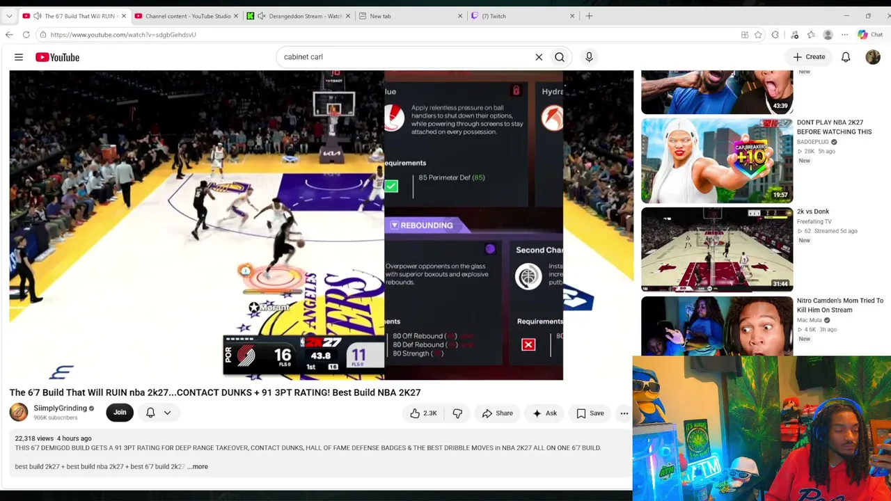Go to the YouTube home logo
The image size is (891, 501).
[57, 57]
